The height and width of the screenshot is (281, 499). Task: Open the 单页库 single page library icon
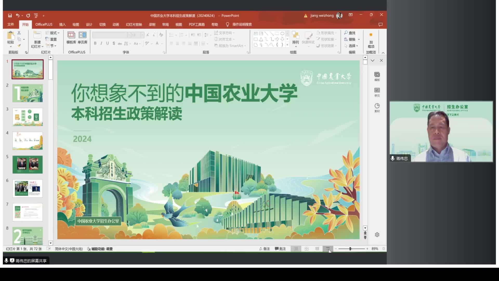82,35
